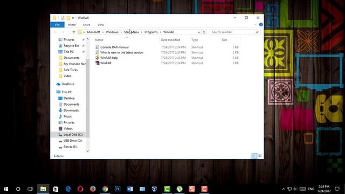
Task: Open Recycle Bin in Quick access
Action: [71, 45]
